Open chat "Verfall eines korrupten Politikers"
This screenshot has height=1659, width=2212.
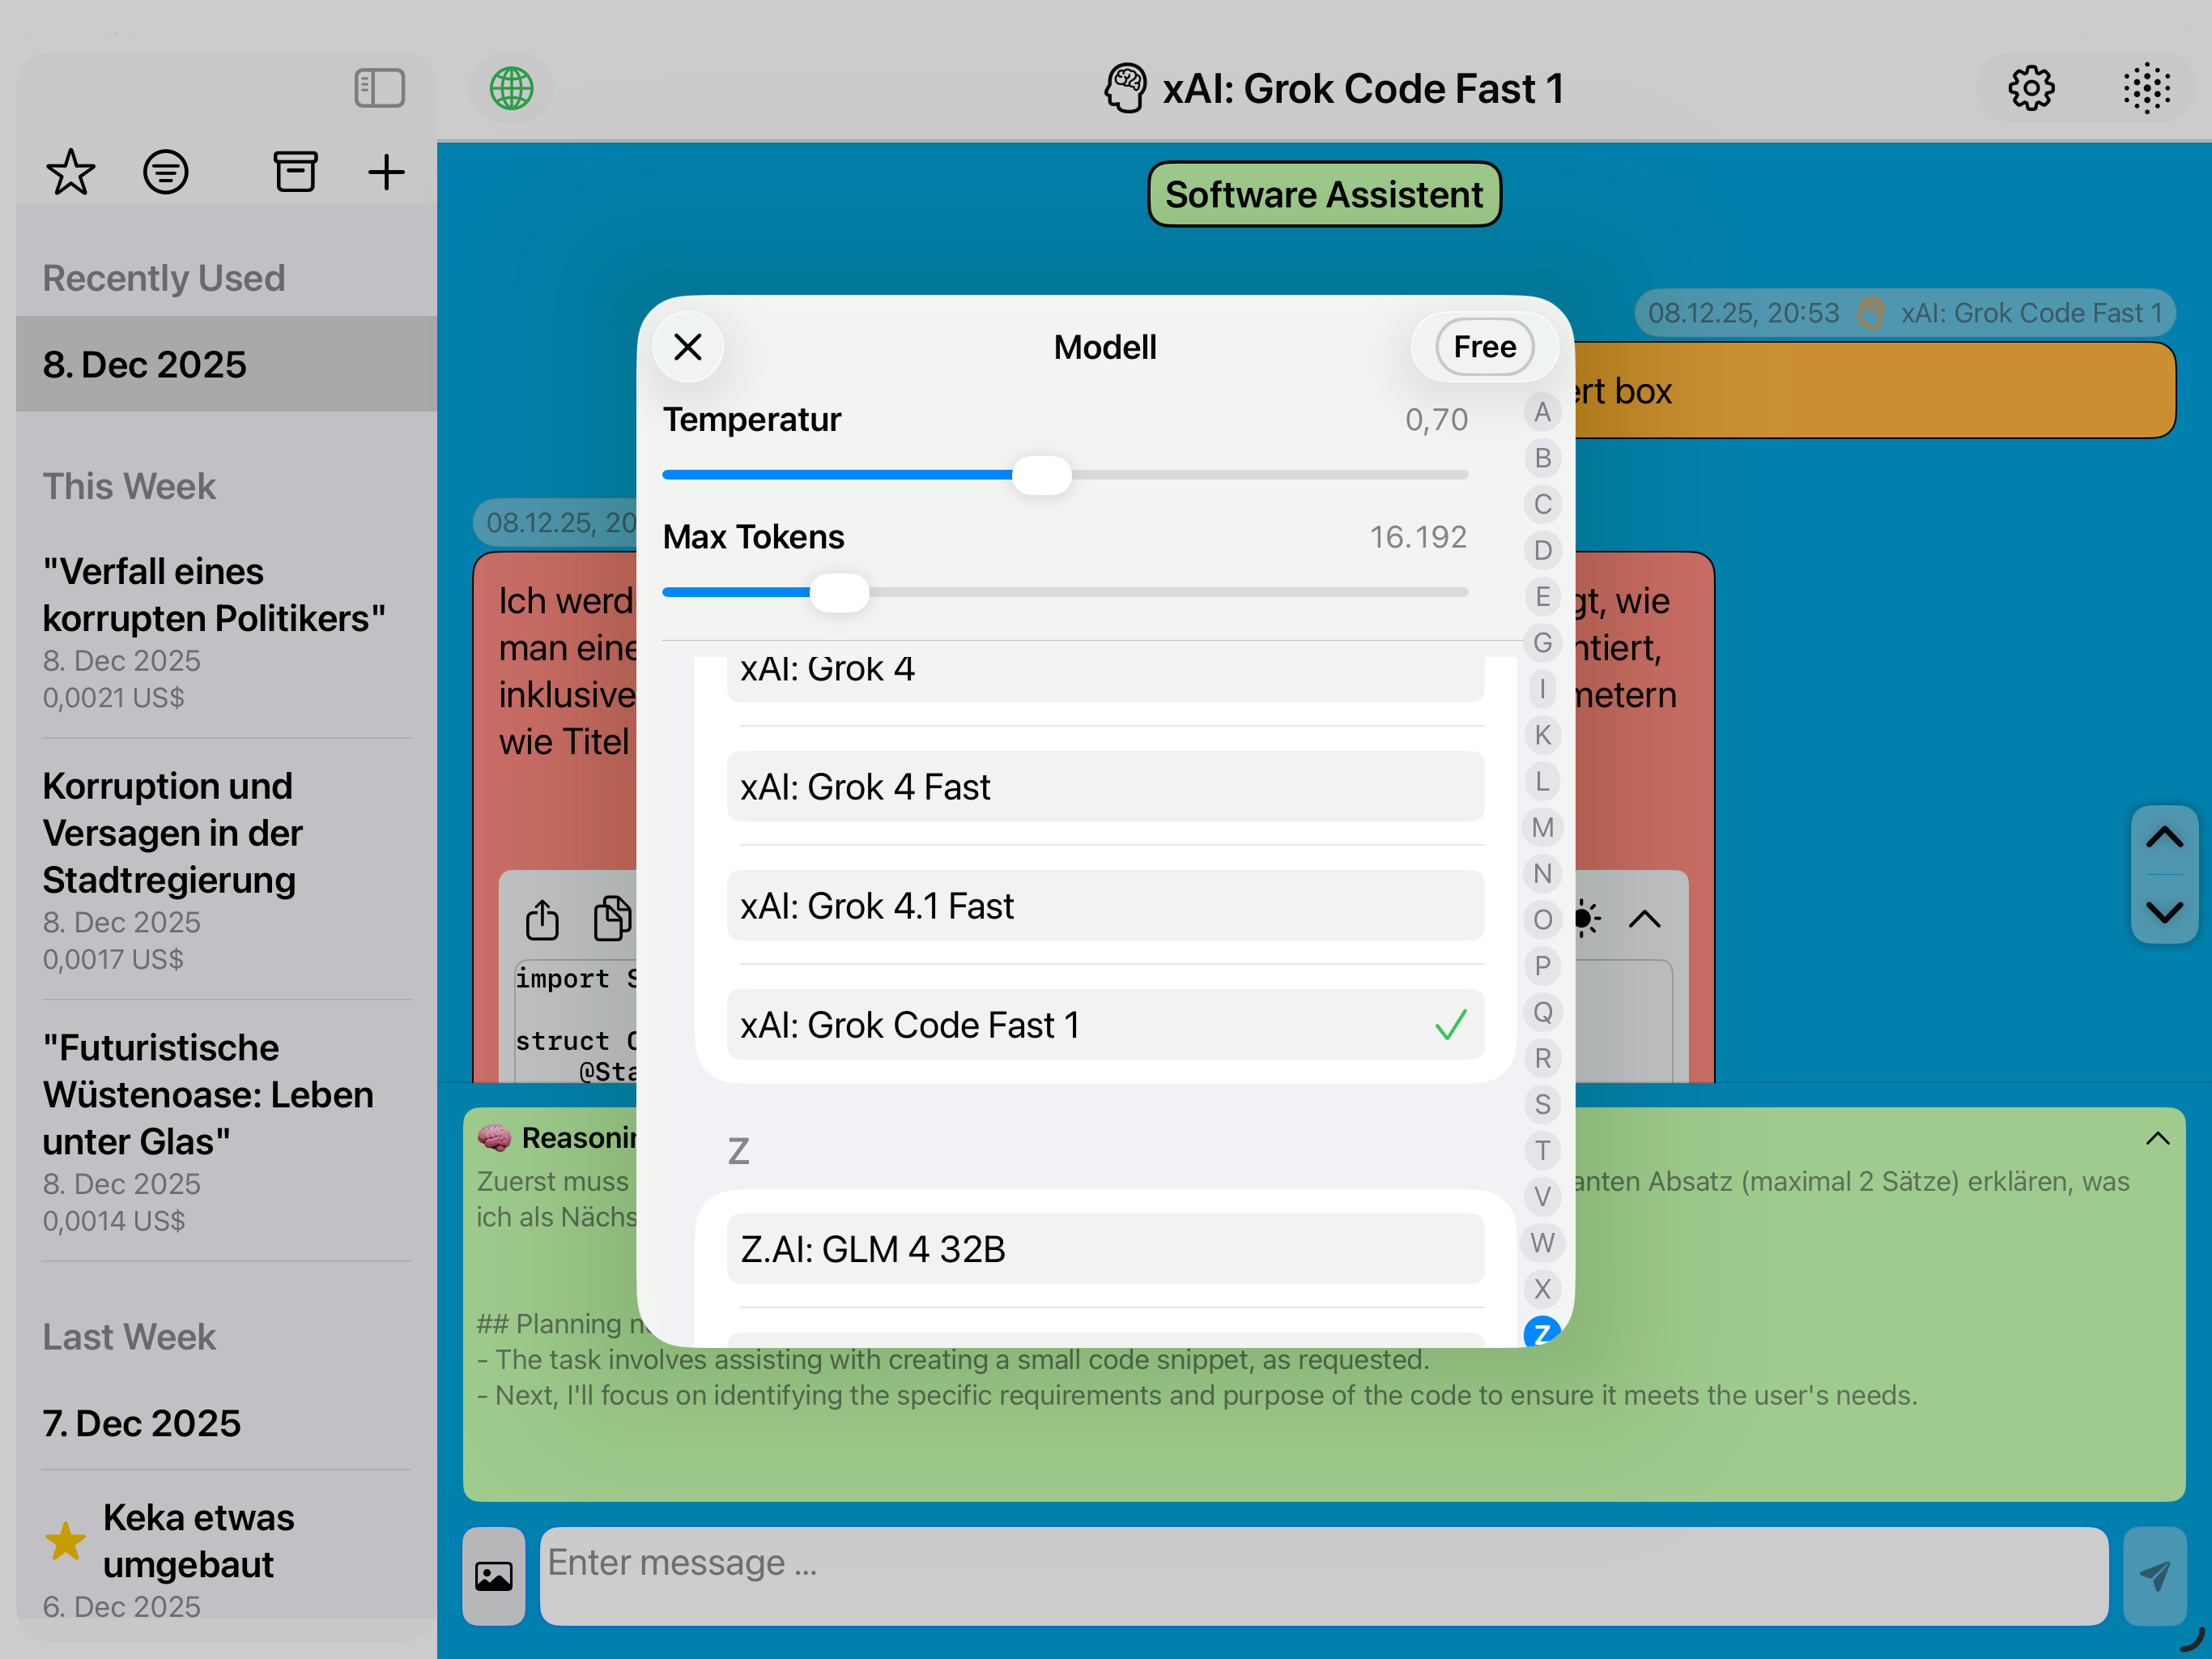click(x=227, y=633)
